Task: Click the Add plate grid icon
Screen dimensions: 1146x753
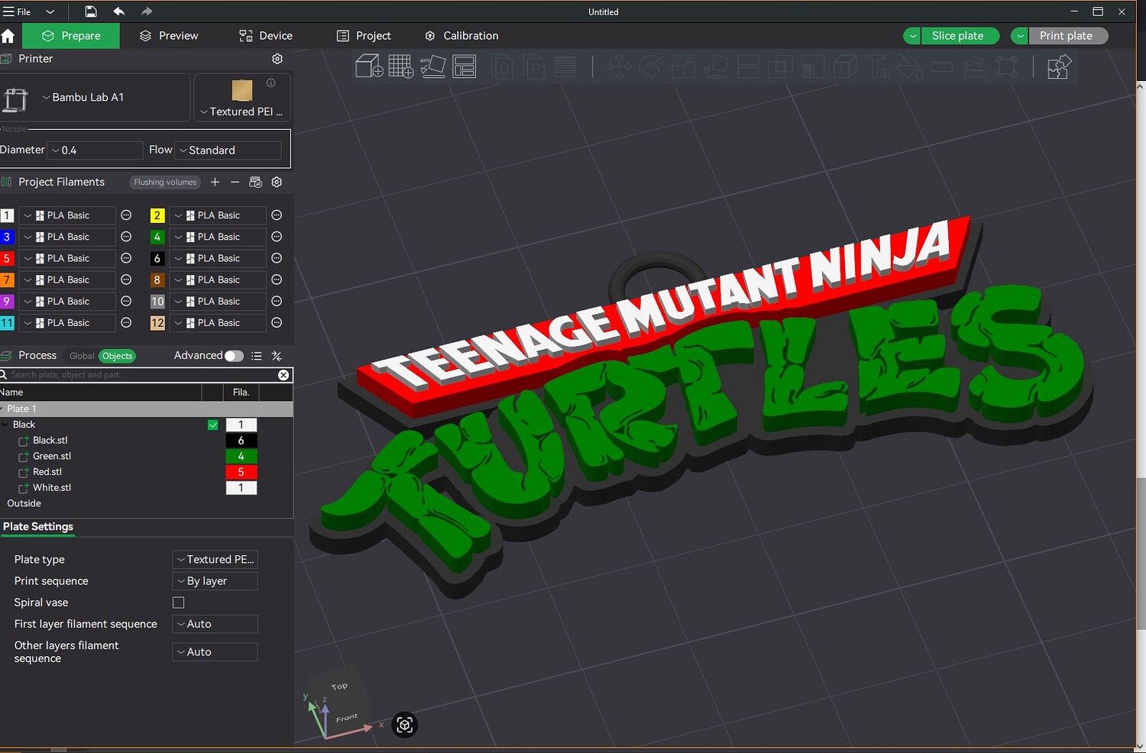Action: [401, 66]
